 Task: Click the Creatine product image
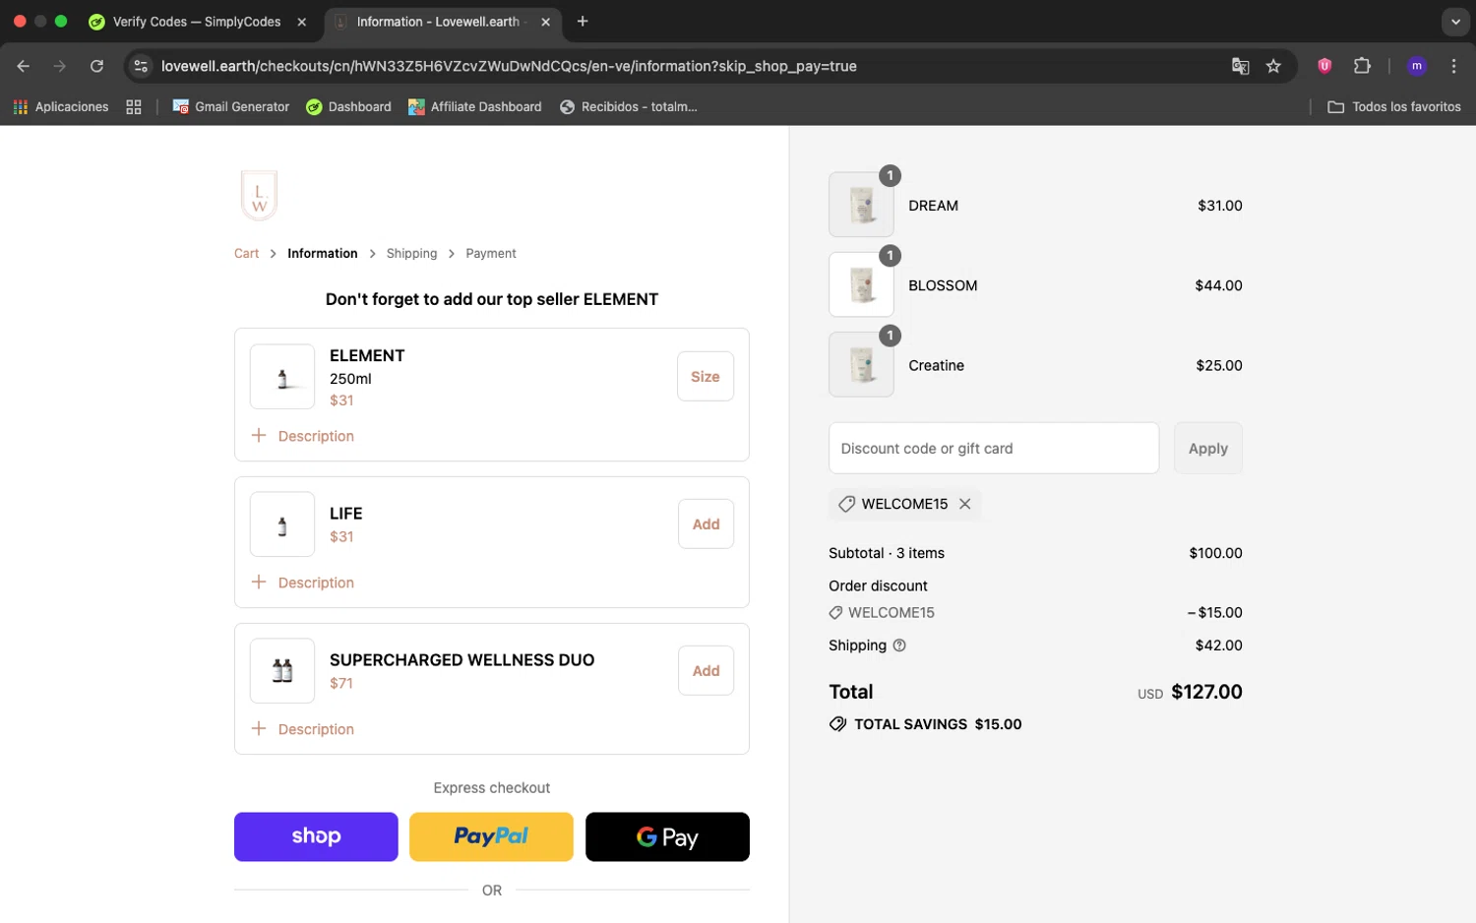(x=861, y=364)
